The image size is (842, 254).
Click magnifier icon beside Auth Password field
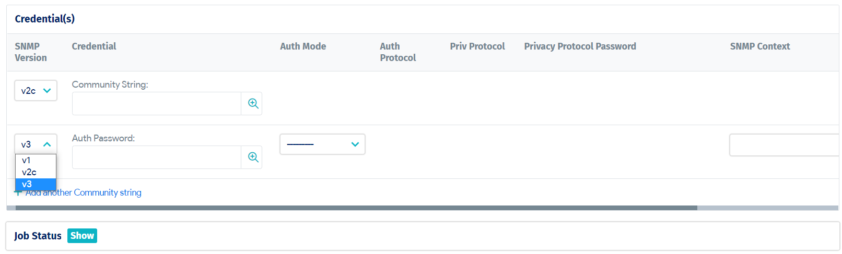[x=253, y=157]
